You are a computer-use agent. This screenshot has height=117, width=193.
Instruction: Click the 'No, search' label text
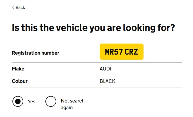pyautogui.click(x=73, y=101)
